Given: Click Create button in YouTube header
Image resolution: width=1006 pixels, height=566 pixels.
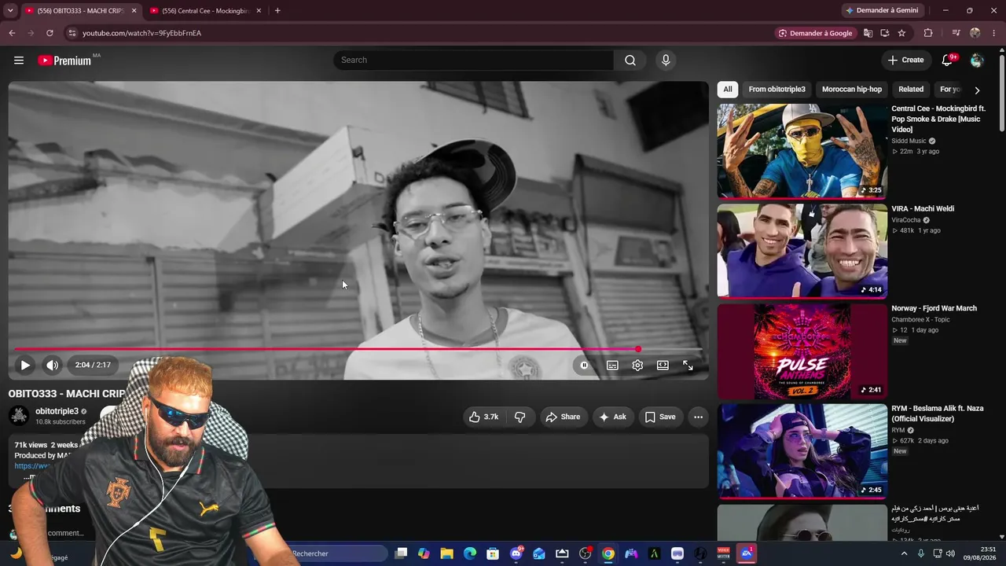Looking at the screenshot, I should (905, 61).
